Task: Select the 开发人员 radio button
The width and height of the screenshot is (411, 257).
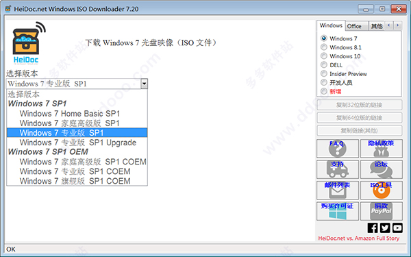Action: click(x=324, y=83)
